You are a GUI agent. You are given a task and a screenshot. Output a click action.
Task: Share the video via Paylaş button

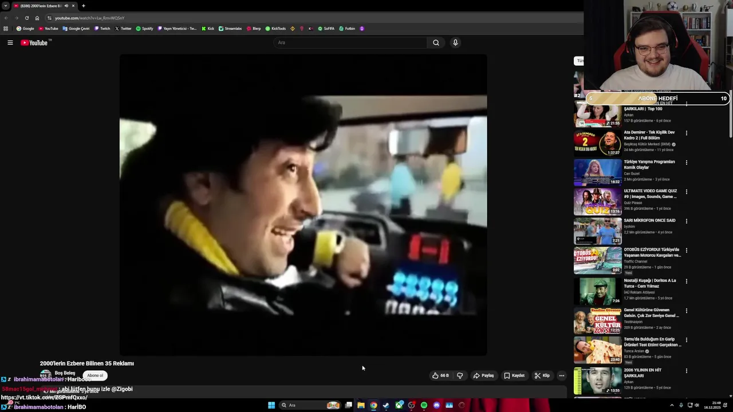click(x=483, y=375)
